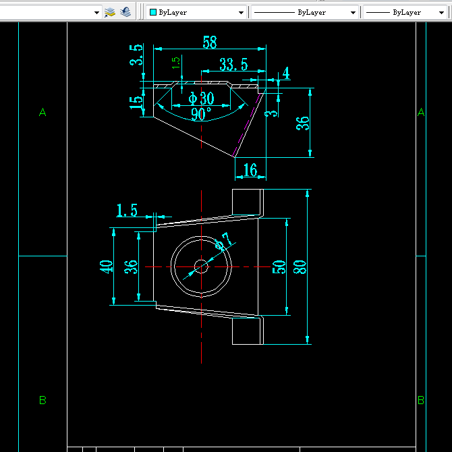Click zone label B in the left margin
The image size is (452, 452).
(43, 400)
